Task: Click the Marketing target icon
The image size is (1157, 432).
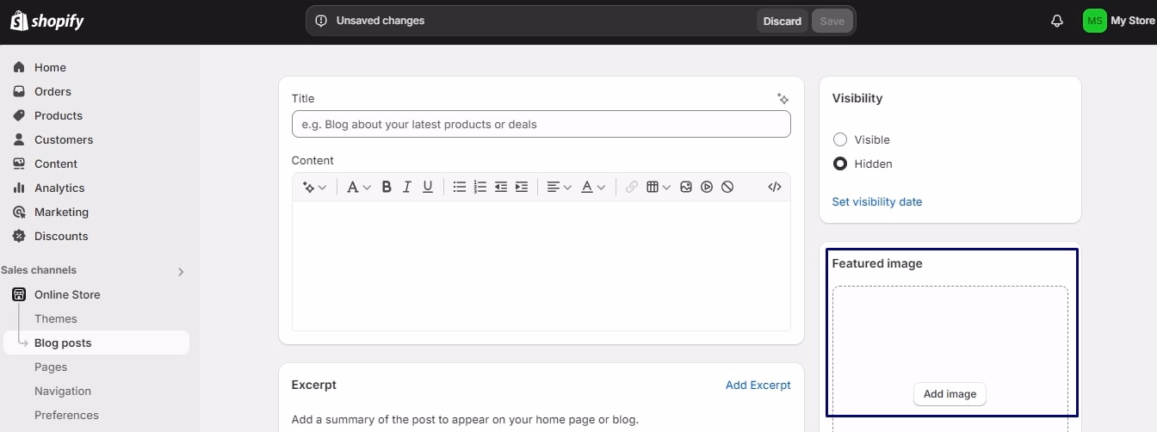Action: pos(19,212)
